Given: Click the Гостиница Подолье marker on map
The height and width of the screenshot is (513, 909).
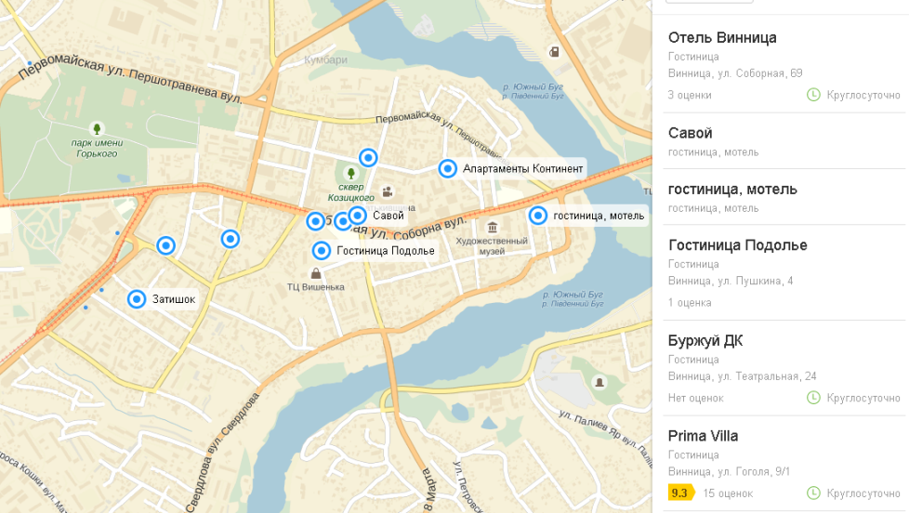Looking at the screenshot, I should [x=322, y=251].
